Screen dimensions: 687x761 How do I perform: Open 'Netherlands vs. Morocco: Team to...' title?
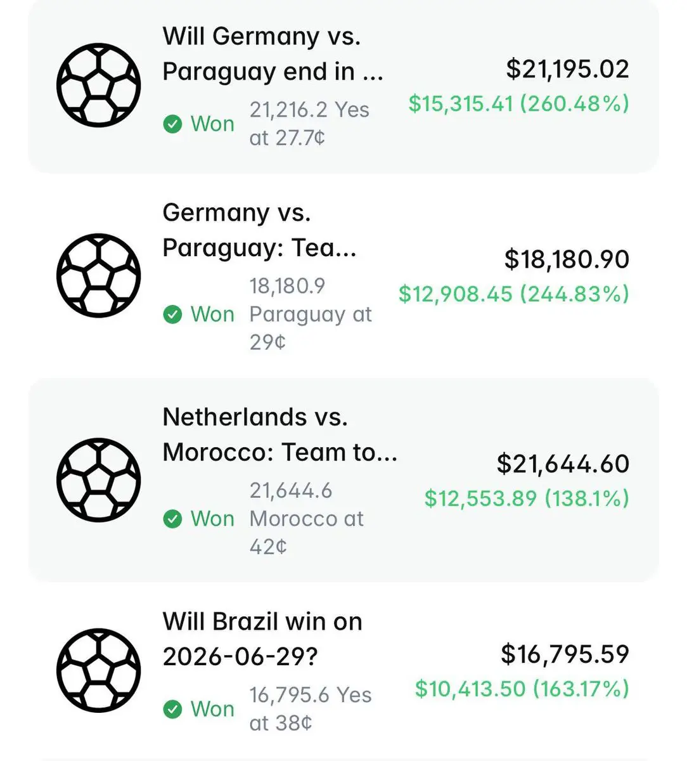point(280,435)
